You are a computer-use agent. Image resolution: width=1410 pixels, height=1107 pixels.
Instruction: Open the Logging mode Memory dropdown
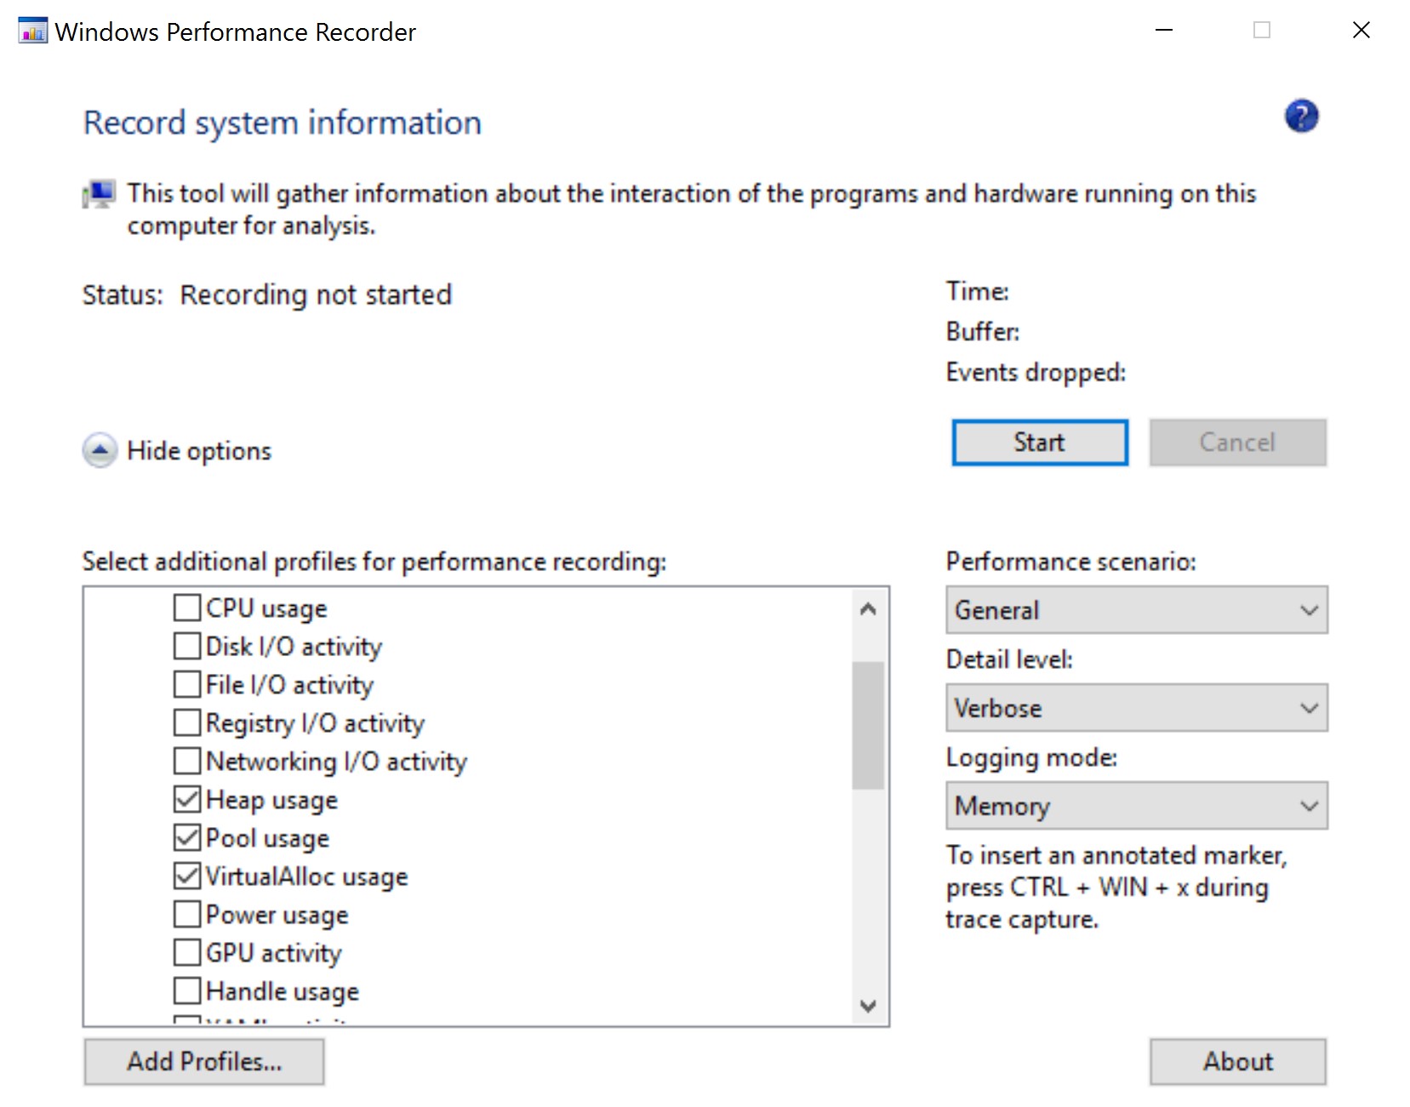coord(1136,806)
